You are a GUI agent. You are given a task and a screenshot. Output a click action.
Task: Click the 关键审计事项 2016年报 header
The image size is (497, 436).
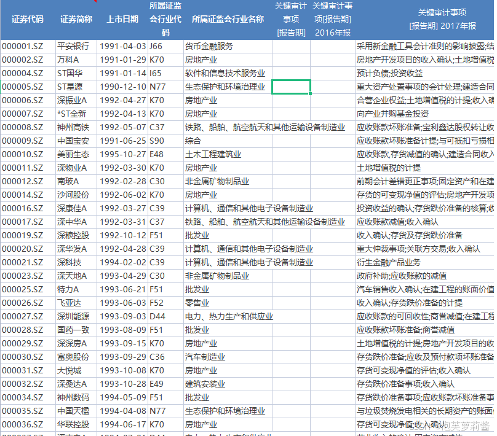[333, 19]
